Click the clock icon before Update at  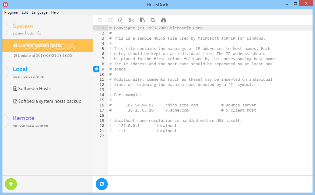pos(15,56)
